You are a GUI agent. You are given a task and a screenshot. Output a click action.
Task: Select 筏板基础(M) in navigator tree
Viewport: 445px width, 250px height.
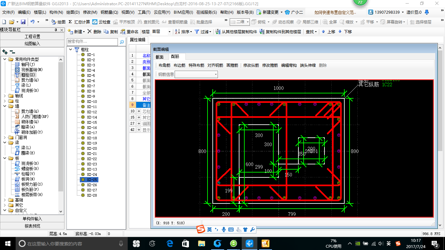(29, 70)
